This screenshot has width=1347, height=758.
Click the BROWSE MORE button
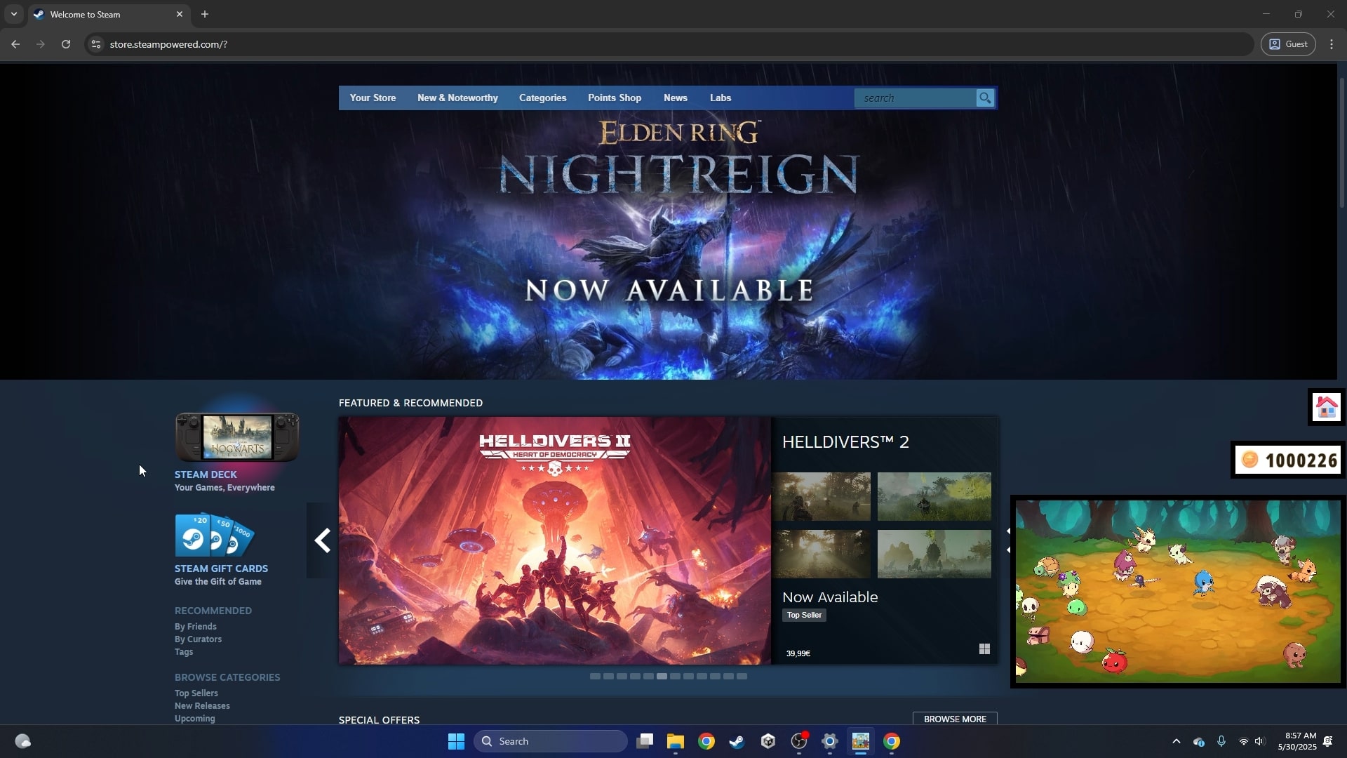click(955, 719)
